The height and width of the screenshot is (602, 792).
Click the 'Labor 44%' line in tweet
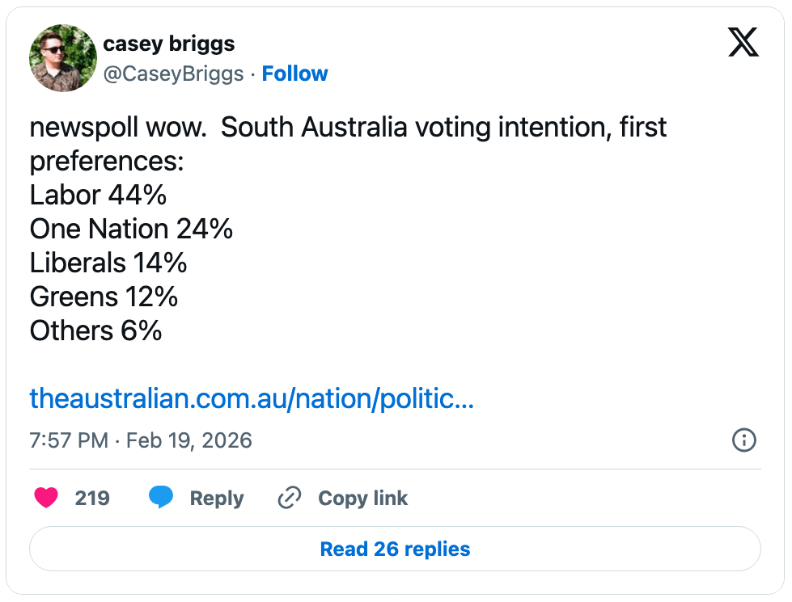pos(98,196)
